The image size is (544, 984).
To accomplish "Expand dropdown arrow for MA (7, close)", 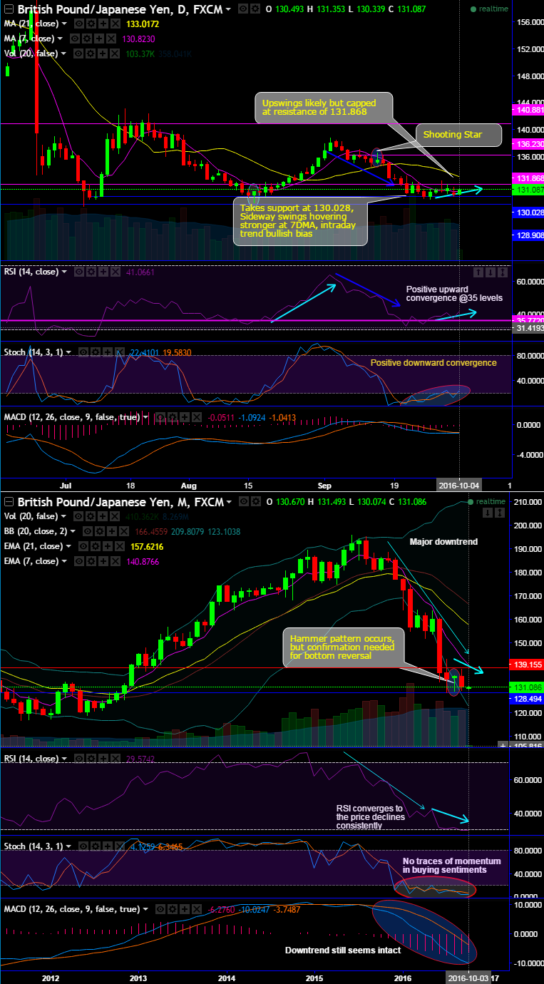I will (60, 39).
